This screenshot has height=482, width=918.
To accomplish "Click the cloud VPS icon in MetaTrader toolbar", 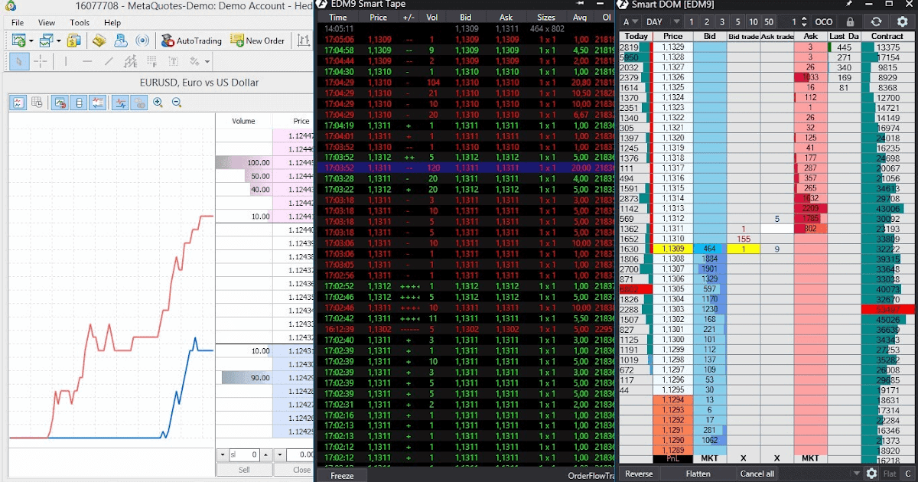I will (x=121, y=41).
